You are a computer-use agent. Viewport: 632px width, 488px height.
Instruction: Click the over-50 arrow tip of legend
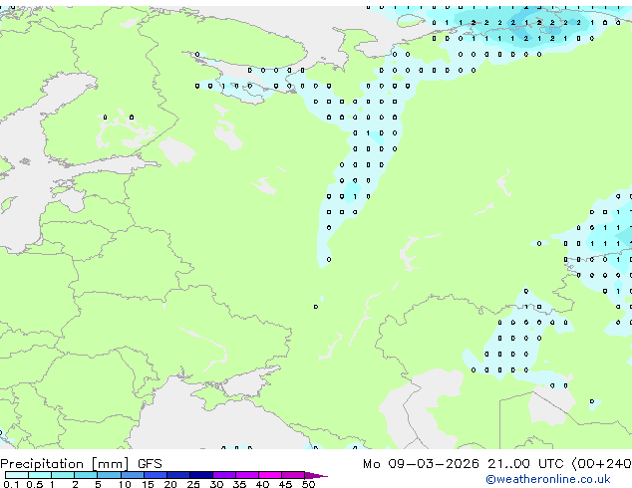[x=316, y=476]
